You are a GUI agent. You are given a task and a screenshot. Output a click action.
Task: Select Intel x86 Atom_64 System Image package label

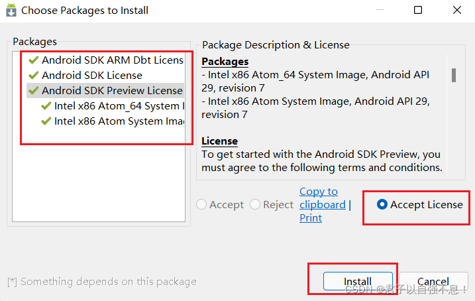[x=117, y=105]
